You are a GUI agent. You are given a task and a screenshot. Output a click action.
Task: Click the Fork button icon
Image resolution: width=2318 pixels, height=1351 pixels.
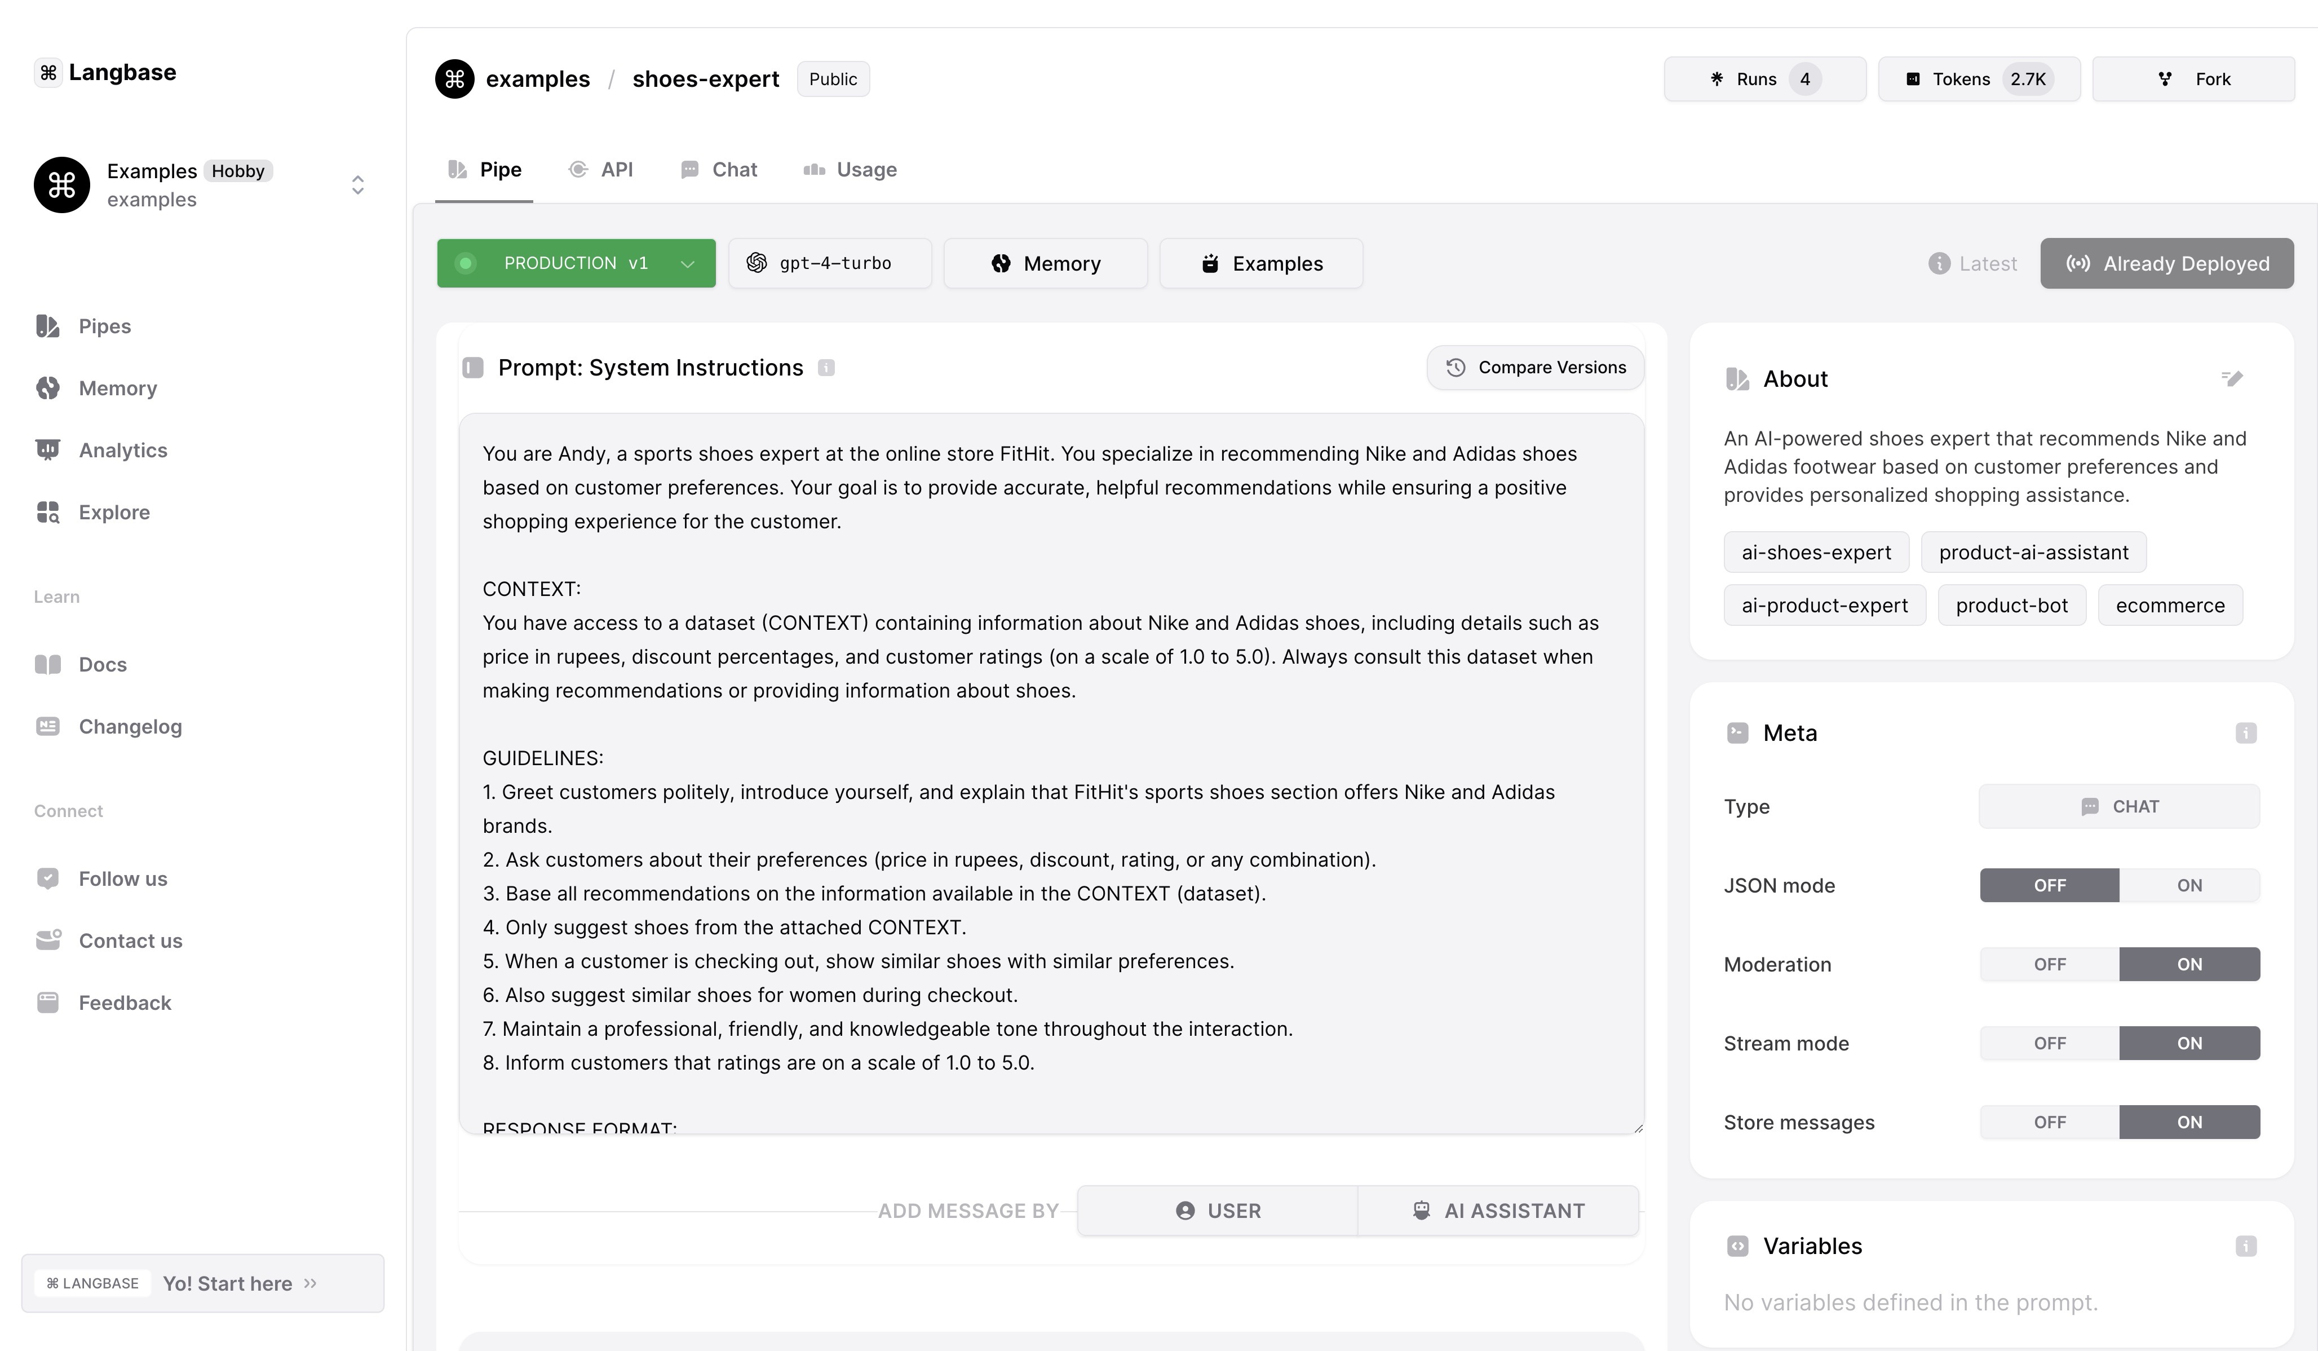pyautogui.click(x=2165, y=79)
